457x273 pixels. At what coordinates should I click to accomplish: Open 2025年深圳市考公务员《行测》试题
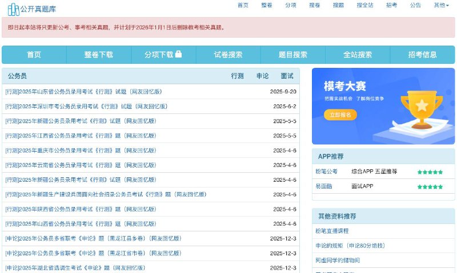[x=86, y=107]
